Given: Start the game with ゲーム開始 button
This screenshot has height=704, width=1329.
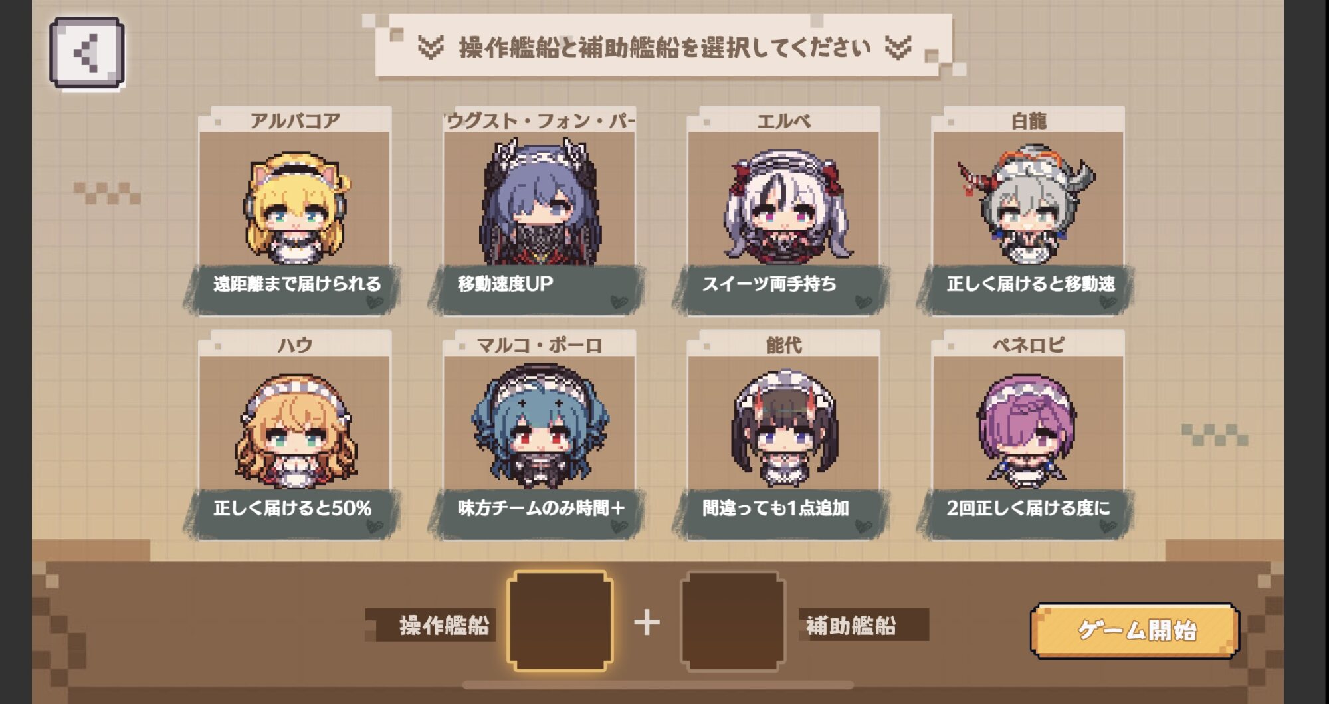Looking at the screenshot, I should pos(1135,630).
